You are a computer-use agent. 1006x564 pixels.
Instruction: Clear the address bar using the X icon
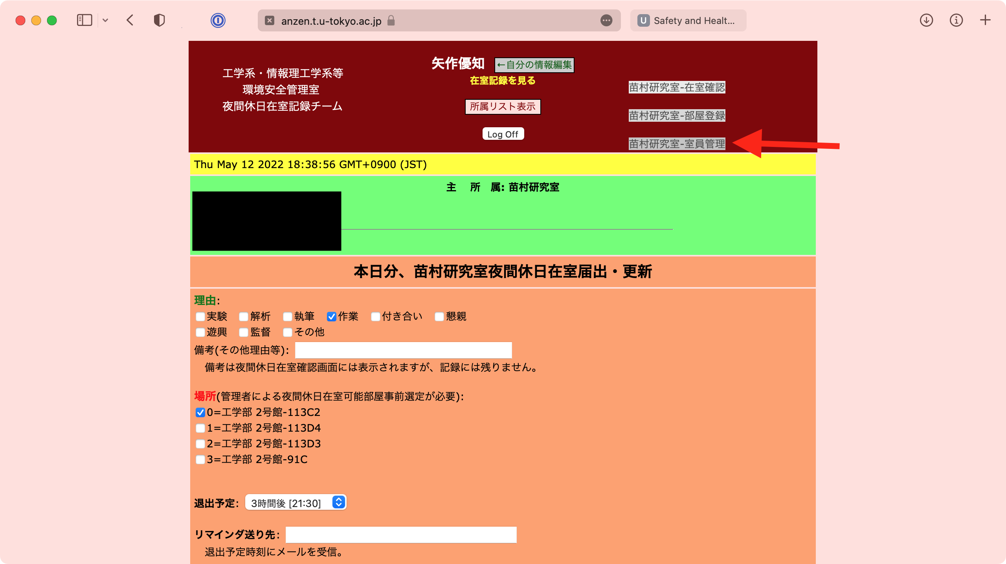(269, 20)
